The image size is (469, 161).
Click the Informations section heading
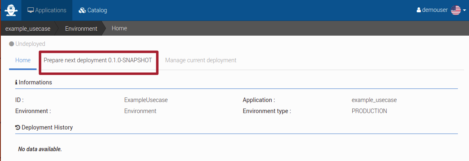point(35,82)
